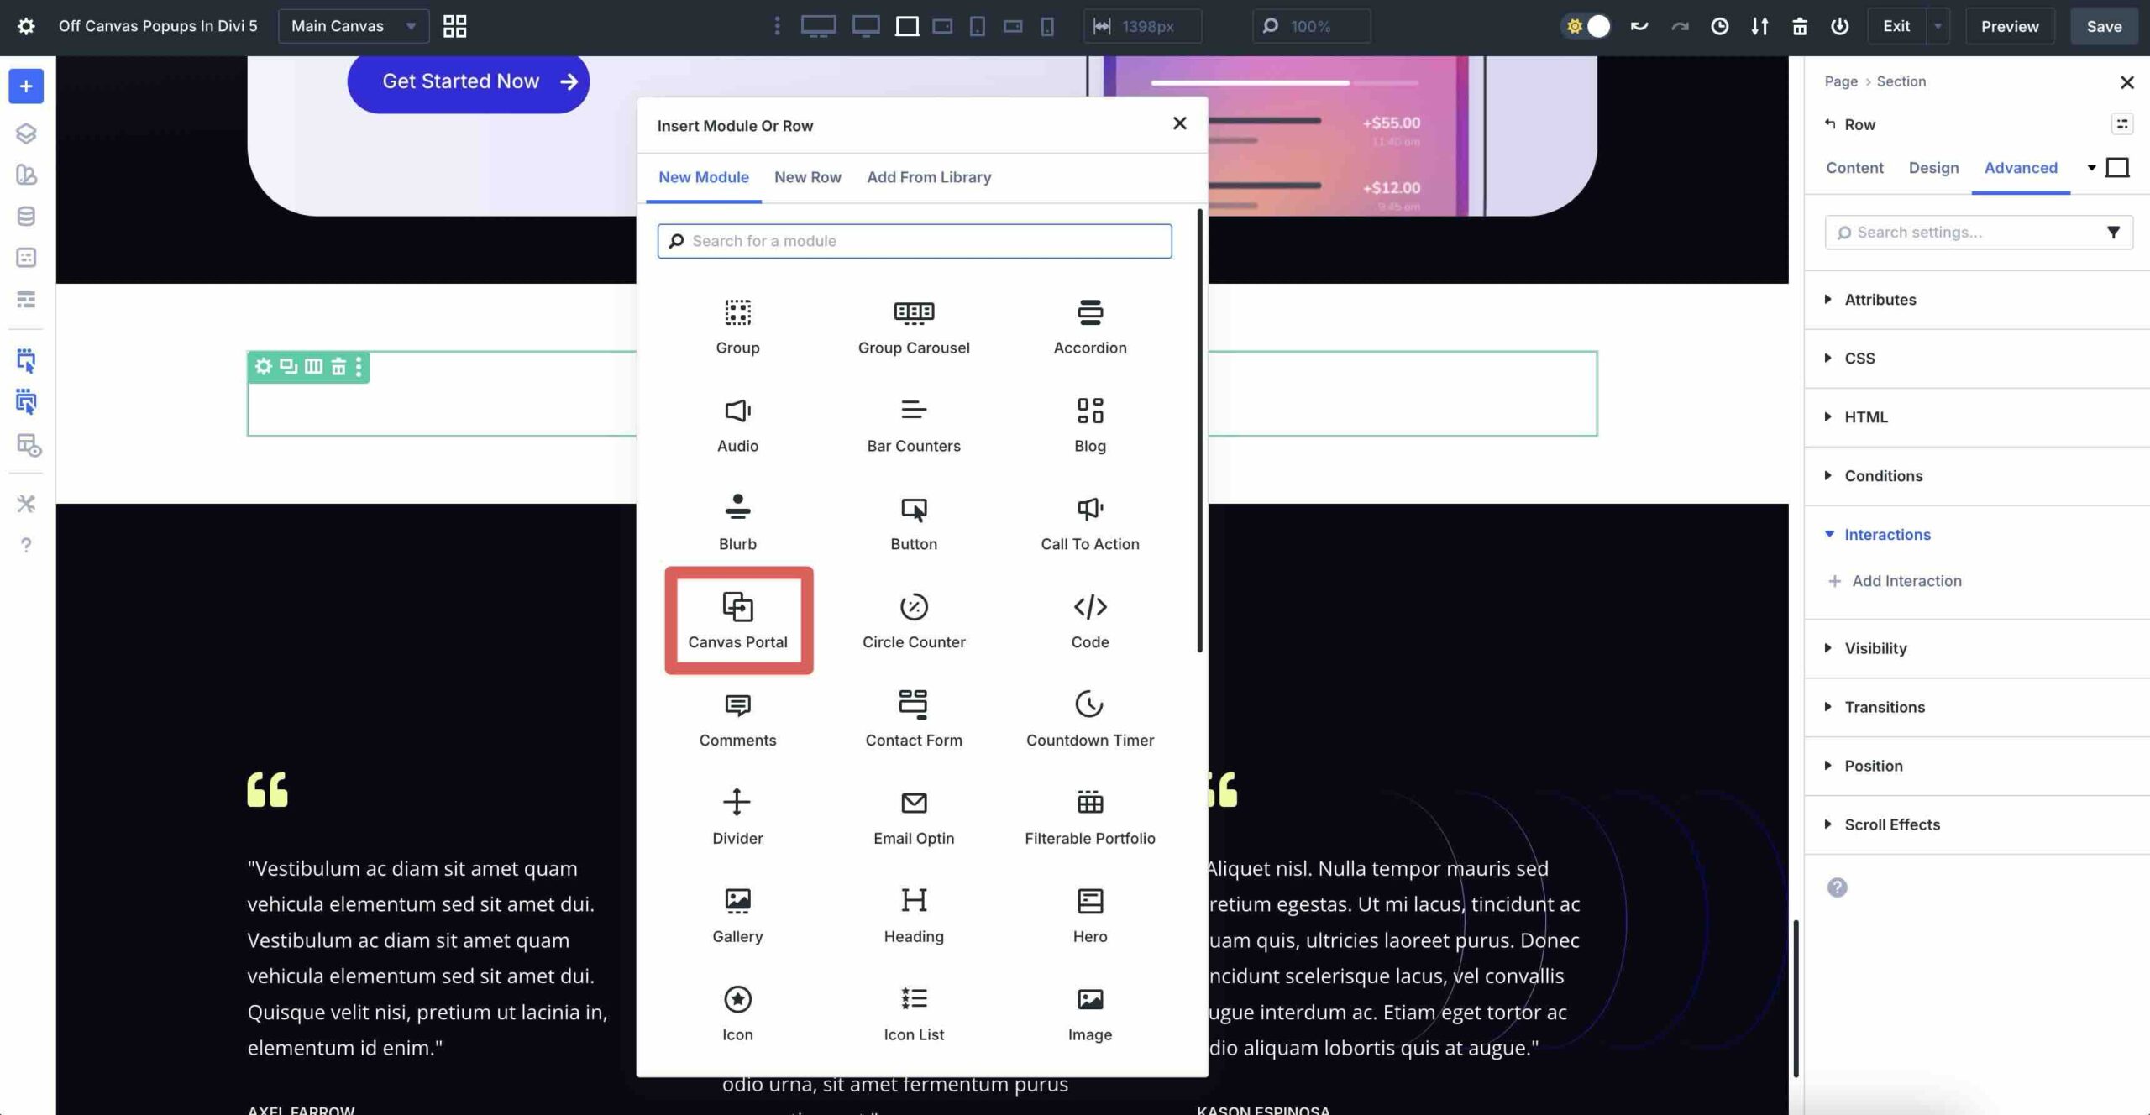Insert the Contact Form module

pos(913,718)
